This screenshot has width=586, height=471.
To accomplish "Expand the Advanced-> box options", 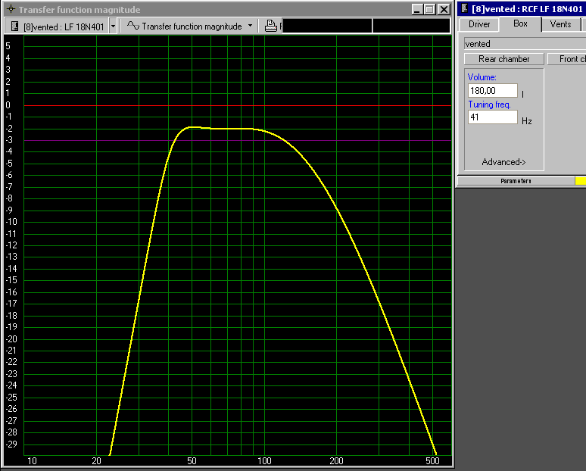I will 503,162.
